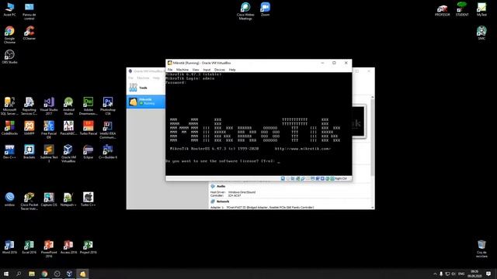This screenshot has width=497, height=279.
Task: Select Project 2016 desktop shortcut
Action: pos(88,246)
